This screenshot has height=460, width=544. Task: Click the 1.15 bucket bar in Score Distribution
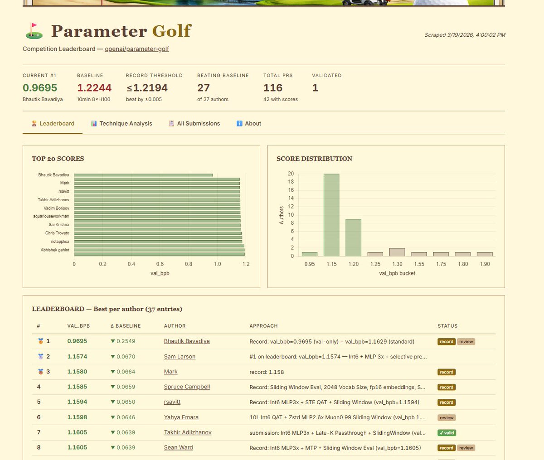(331, 215)
